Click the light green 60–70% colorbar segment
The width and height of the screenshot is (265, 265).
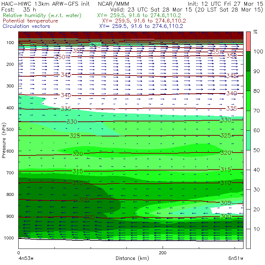(x=248, y=120)
